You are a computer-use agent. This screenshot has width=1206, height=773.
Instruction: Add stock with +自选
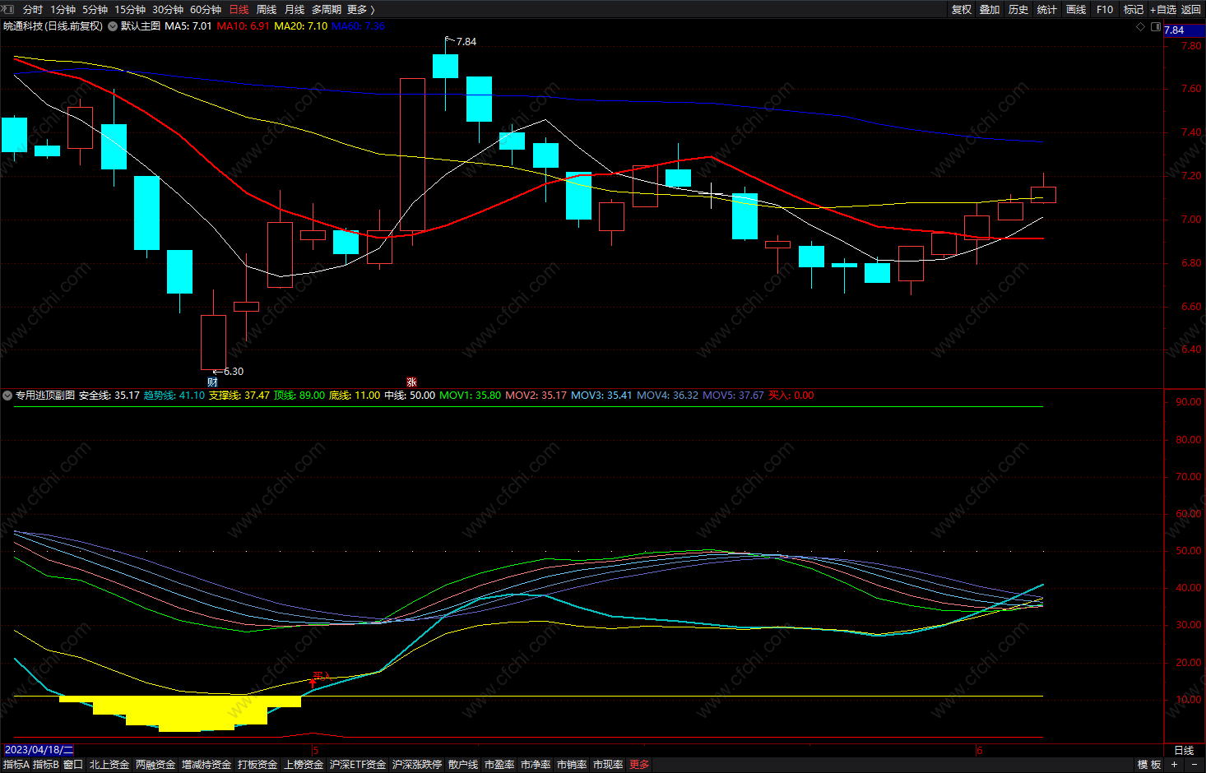click(1163, 10)
